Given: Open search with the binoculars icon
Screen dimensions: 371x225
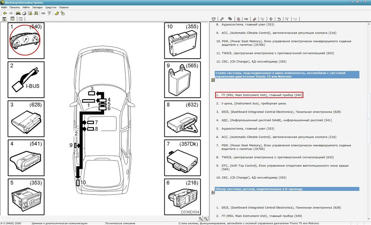Looking at the screenshot, I should [35, 13].
